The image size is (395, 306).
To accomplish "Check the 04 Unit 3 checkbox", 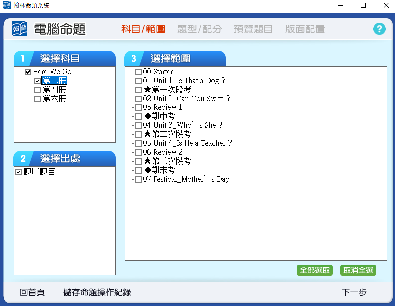I will 138,125.
